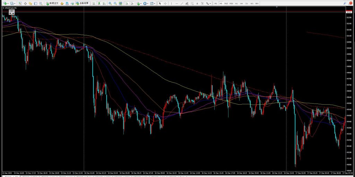This screenshot has height=177, width=355.
Task: Expand the periodicity clock dropdown
Action: coord(148,3)
